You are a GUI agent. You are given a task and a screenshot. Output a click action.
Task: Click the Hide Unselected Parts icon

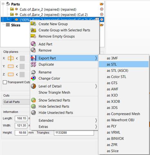pyautogui.click(x=33, y=113)
